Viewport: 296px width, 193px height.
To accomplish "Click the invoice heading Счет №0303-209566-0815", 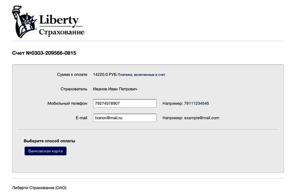I will pos(44,53).
